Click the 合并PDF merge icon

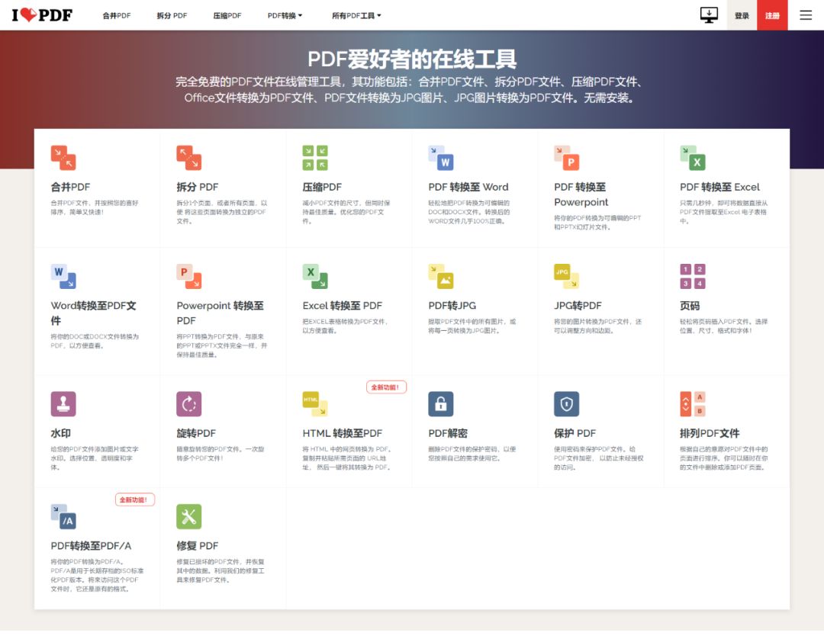tap(63, 158)
